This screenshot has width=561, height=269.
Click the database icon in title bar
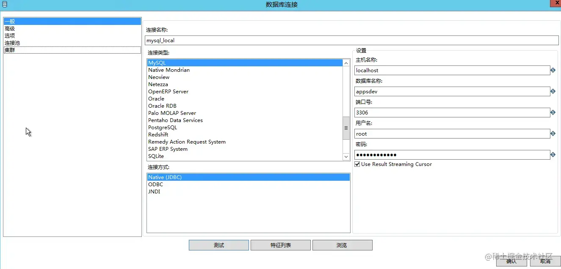click(4, 4)
